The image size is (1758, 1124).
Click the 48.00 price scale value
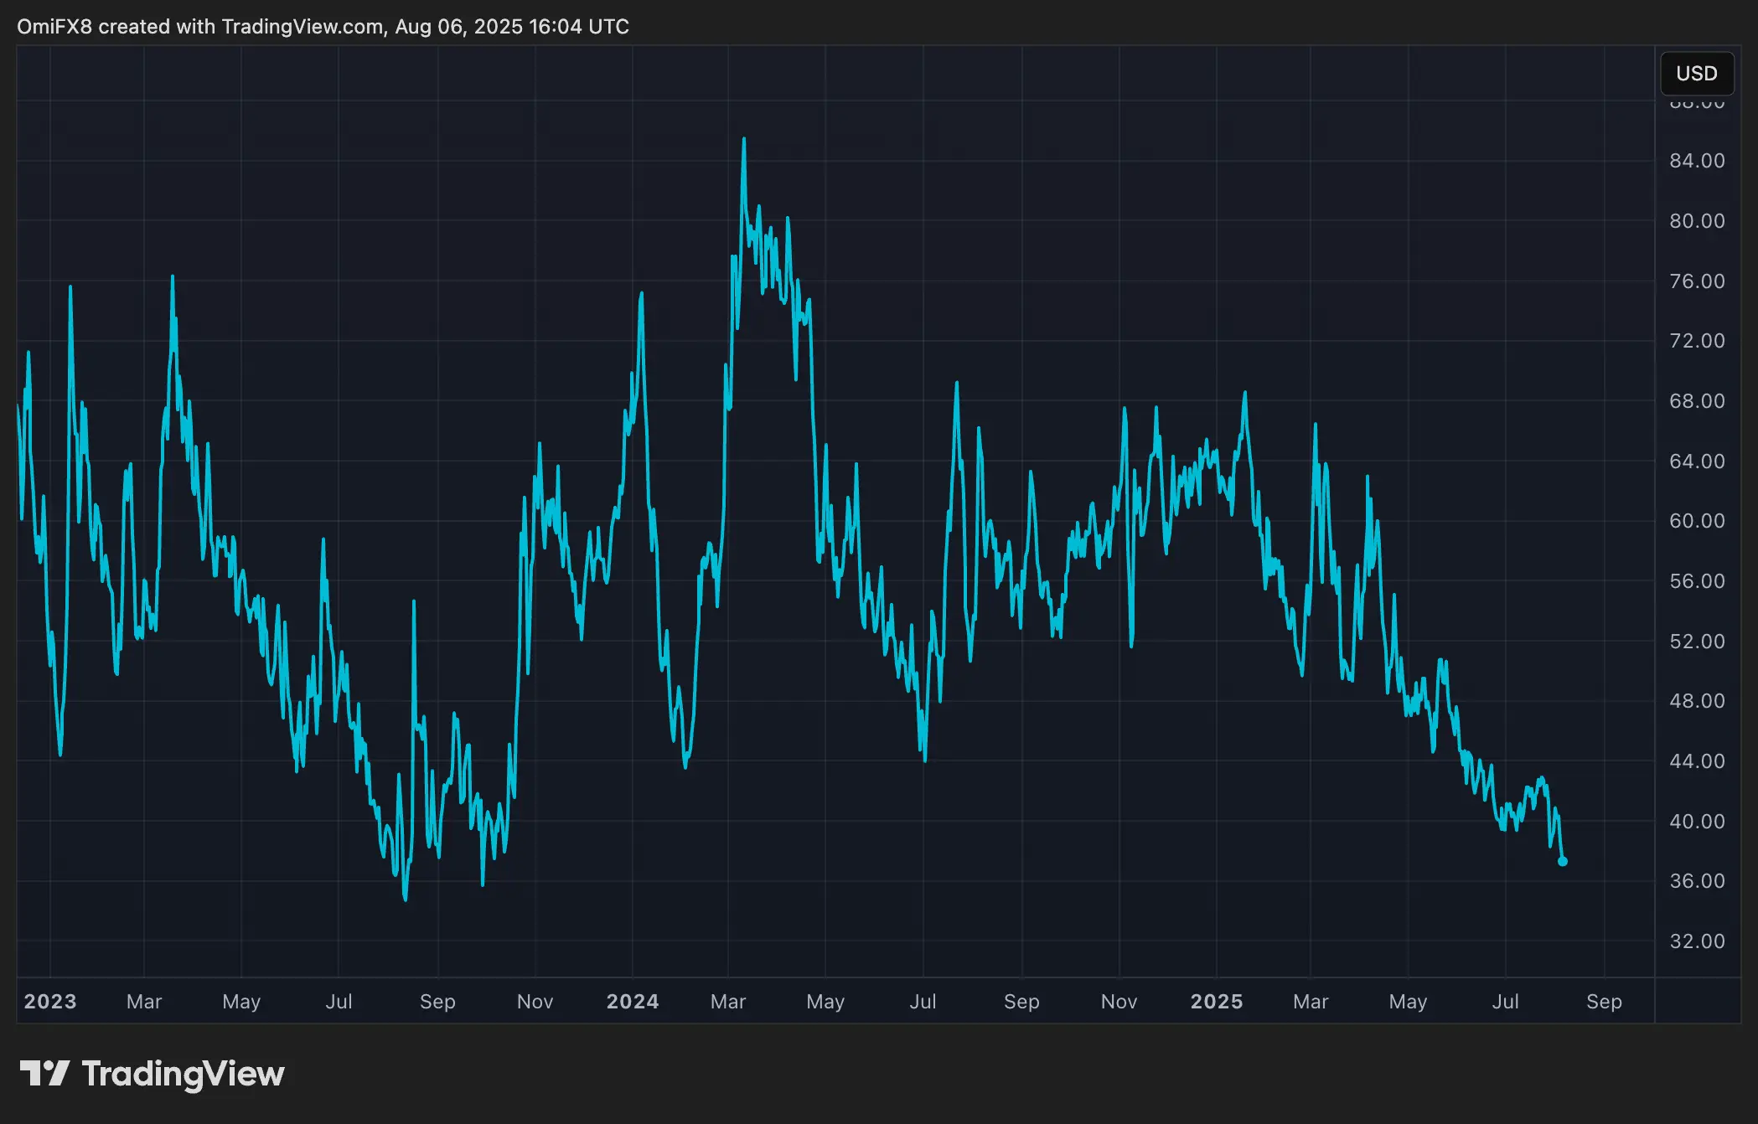(x=1699, y=701)
